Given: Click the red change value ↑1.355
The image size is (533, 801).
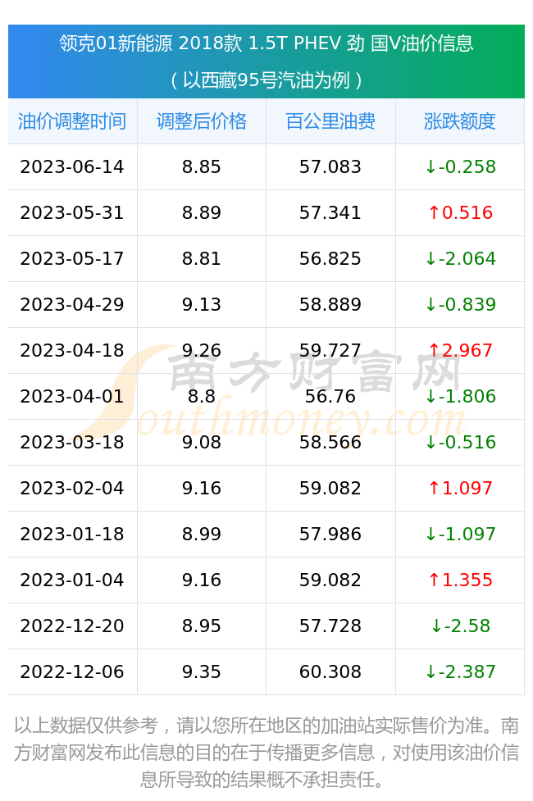Looking at the screenshot, I should coord(460,580).
